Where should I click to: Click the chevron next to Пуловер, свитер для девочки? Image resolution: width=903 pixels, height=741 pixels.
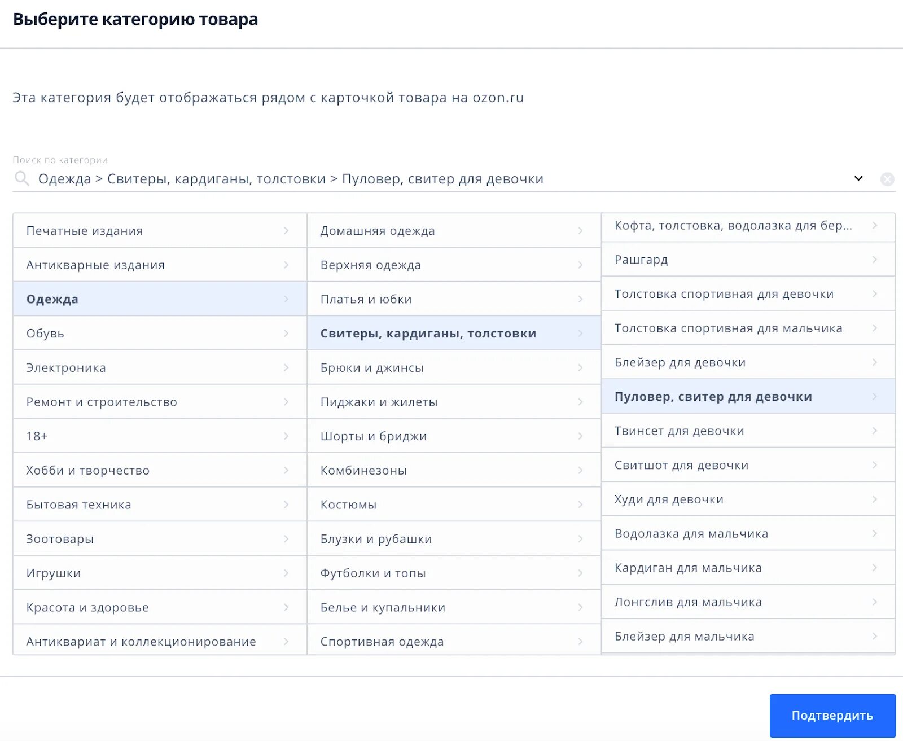tap(875, 396)
